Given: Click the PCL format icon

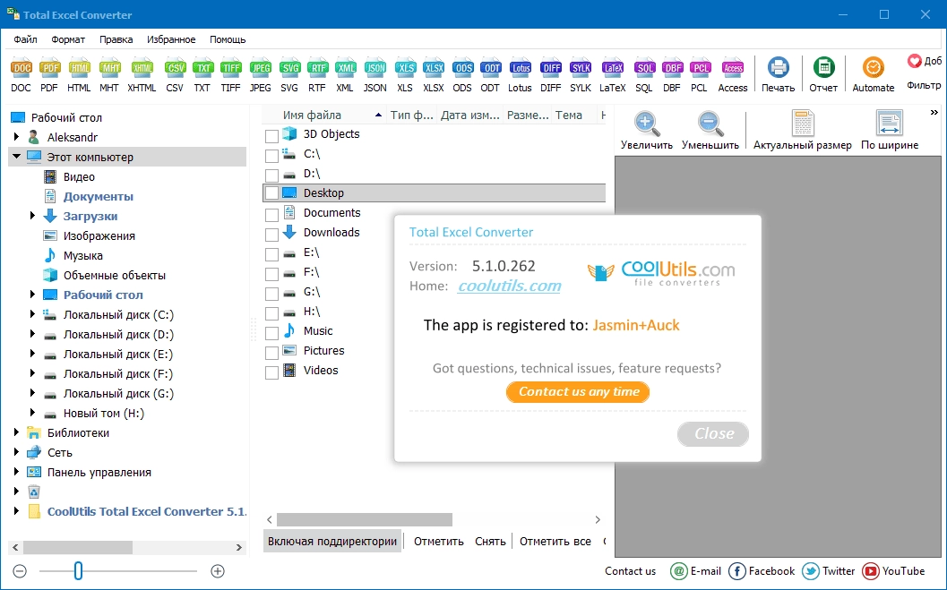Looking at the screenshot, I should pos(700,68).
